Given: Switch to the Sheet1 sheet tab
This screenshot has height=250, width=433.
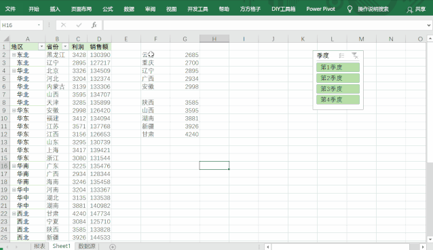Looking at the screenshot, I should (62, 246).
